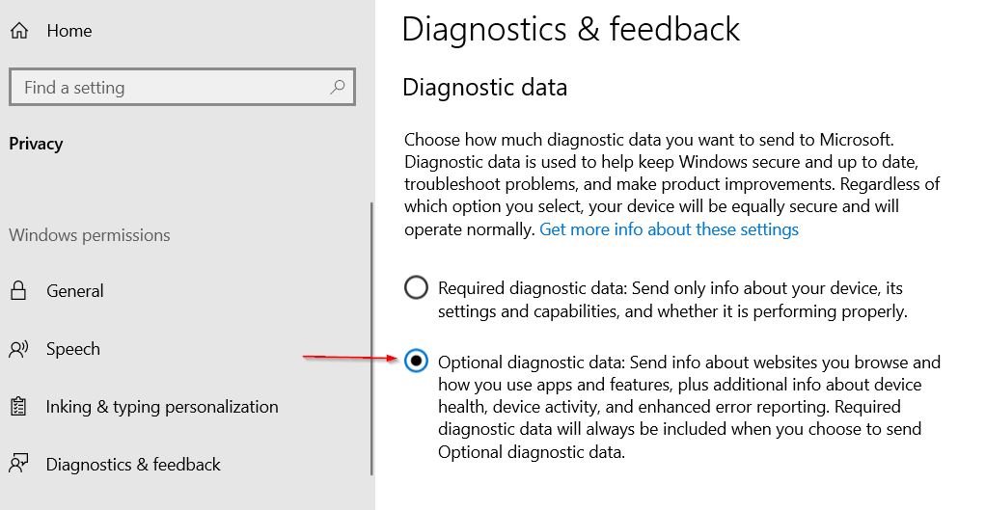The width and height of the screenshot is (986, 510).
Task: Click the Inking & typing clipboard icon
Action: coord(19,407)
